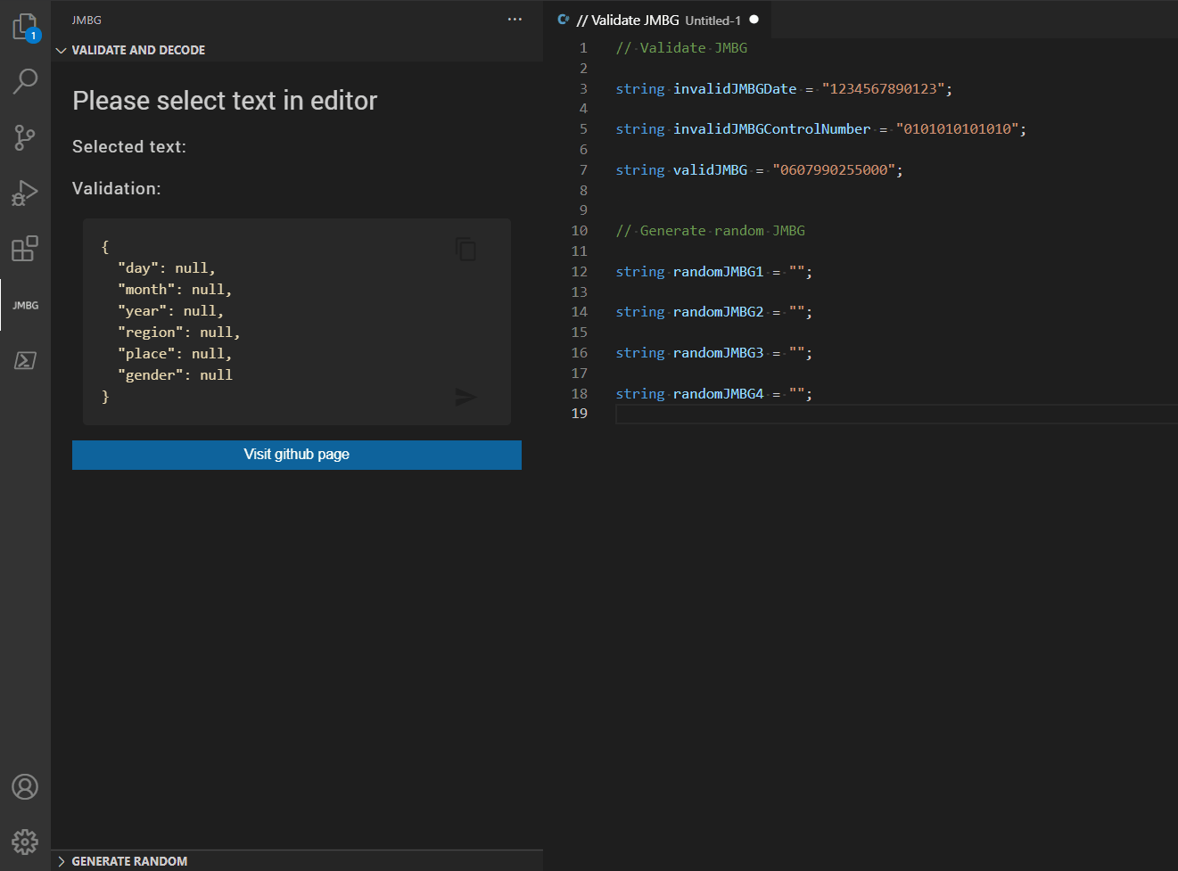This screenshot has height=871, width=1178.
Task: Click line number 12 in the gutter
Action: pyautogui.click(x=580, y=271)
